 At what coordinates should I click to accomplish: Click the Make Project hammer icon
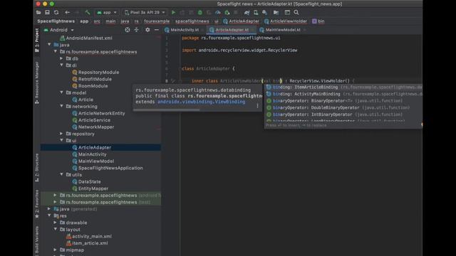[x=88, y=13]
